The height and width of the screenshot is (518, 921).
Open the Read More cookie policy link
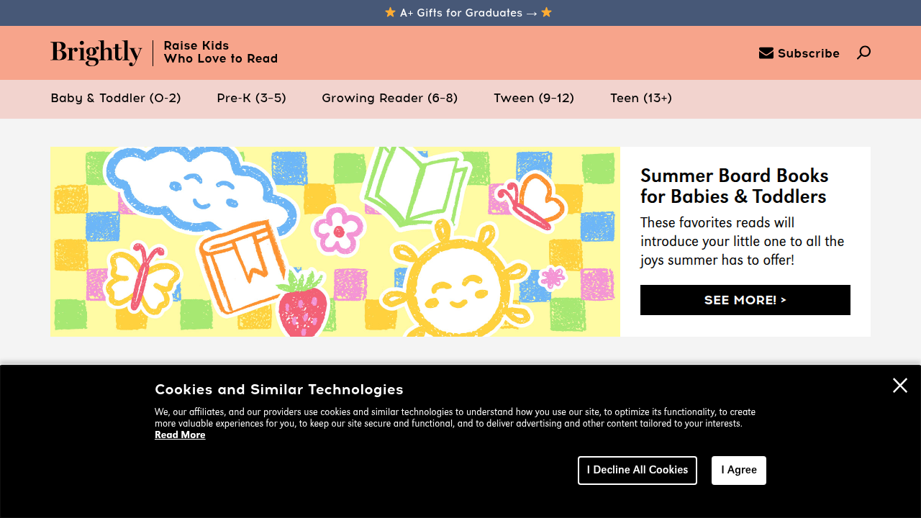180,435
